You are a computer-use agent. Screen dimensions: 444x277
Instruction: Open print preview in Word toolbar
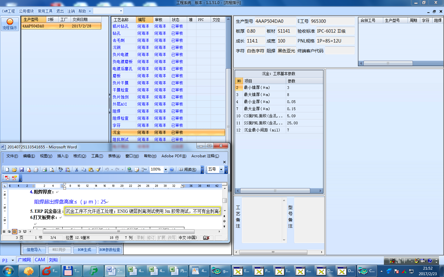52,170
